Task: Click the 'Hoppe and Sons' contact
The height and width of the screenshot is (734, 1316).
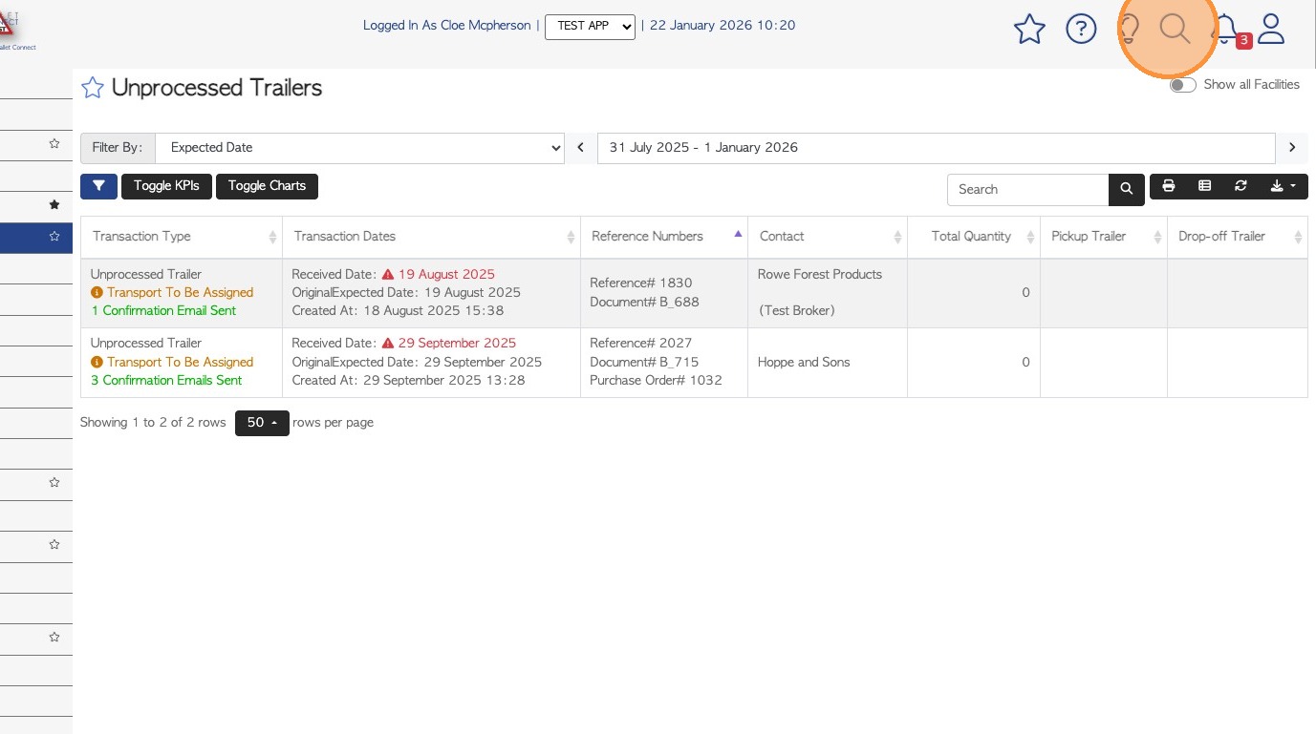Action: (804, 363)
